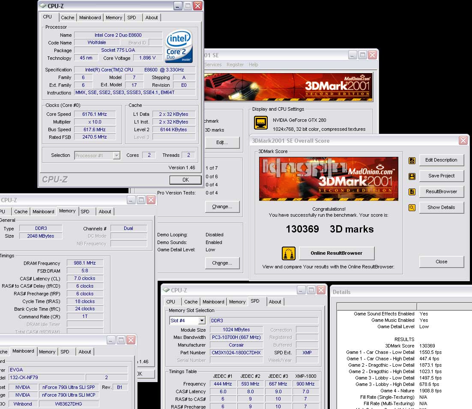Select About tab in mainboard CPU-Z window
This screenshot has width=472, height=409.
tap(84, 352)
